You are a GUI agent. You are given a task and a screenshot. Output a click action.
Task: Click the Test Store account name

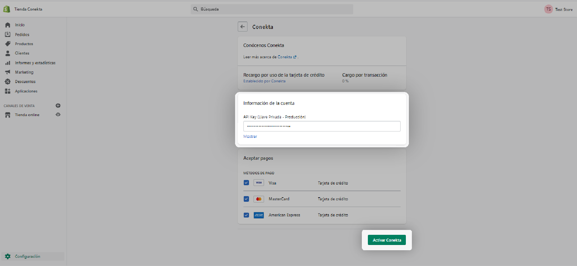[564, 9]
